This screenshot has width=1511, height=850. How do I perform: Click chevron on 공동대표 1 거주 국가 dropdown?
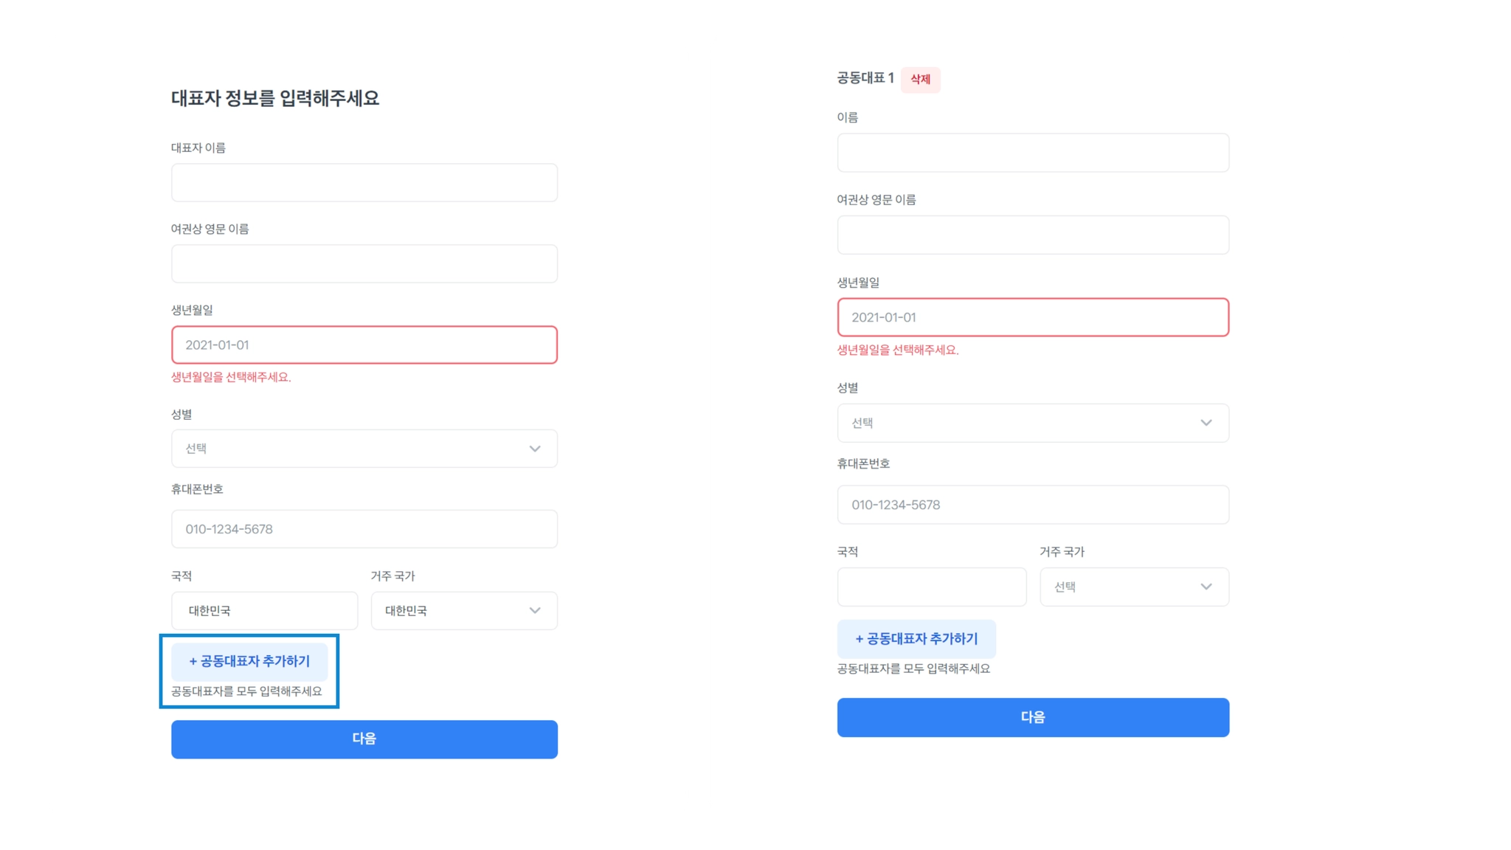tap(1206, 587)
